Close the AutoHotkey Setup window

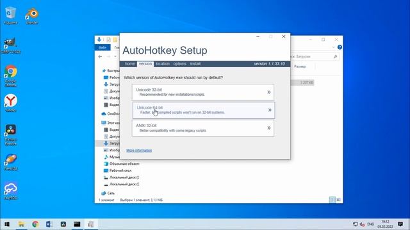click(x=284, y=36)
